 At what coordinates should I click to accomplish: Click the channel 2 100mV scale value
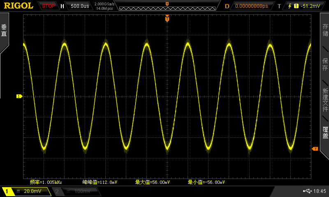(x=83, y=191)
